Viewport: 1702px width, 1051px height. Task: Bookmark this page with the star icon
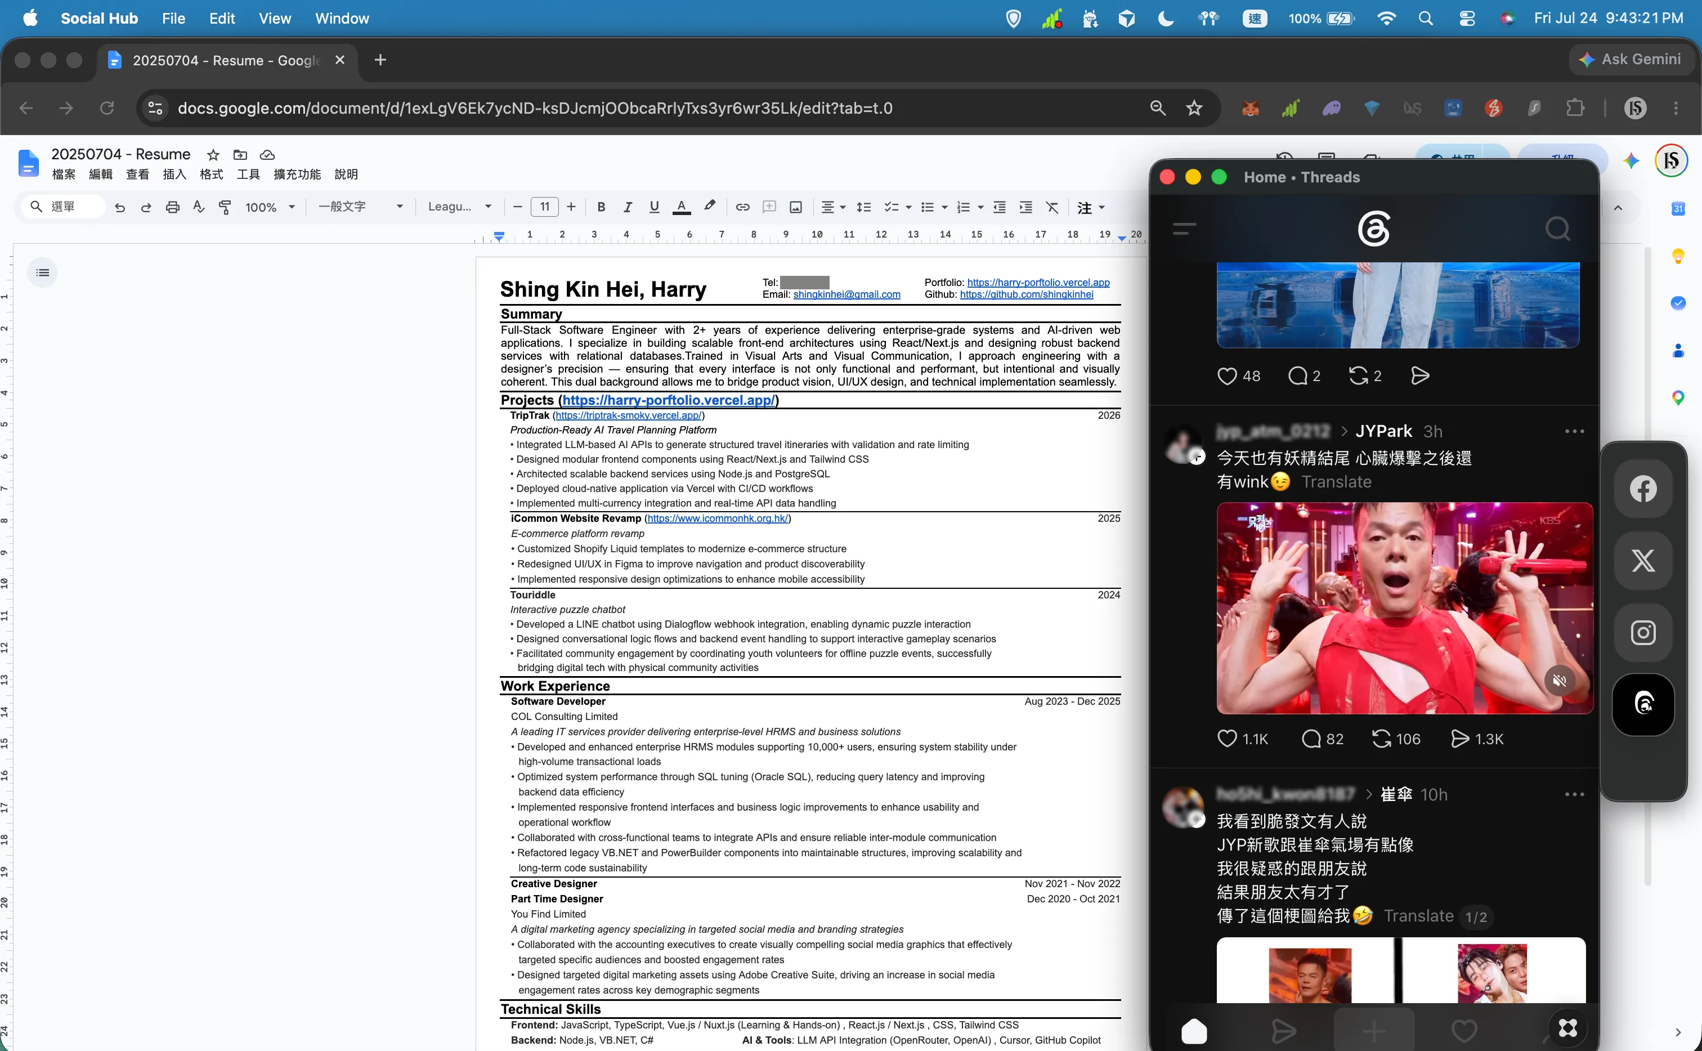[x=1194, y=108]
